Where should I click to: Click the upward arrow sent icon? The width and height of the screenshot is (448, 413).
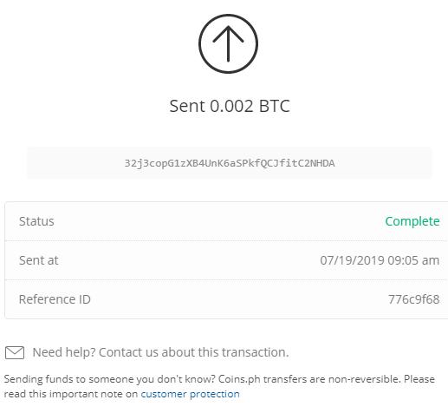tap(228, 43)
